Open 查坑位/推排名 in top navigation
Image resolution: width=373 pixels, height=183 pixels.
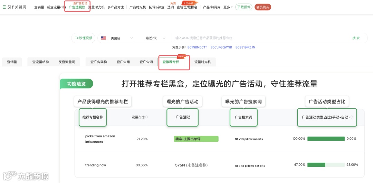click(x=187, y=7)
